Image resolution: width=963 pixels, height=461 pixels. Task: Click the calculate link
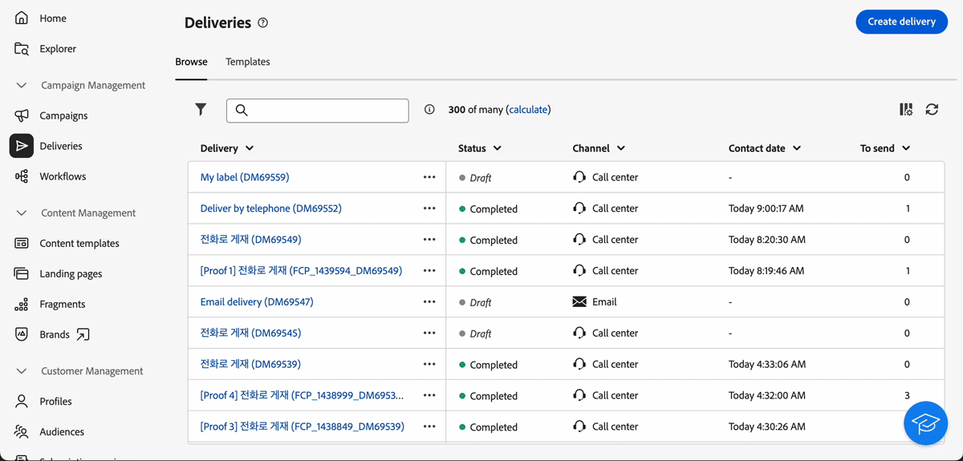coord(528,110)
